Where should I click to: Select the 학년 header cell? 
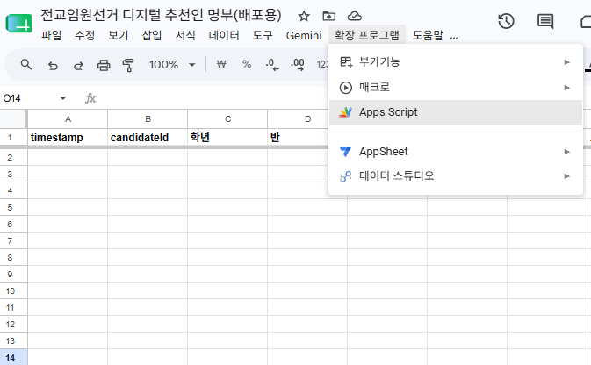[227, 138]
